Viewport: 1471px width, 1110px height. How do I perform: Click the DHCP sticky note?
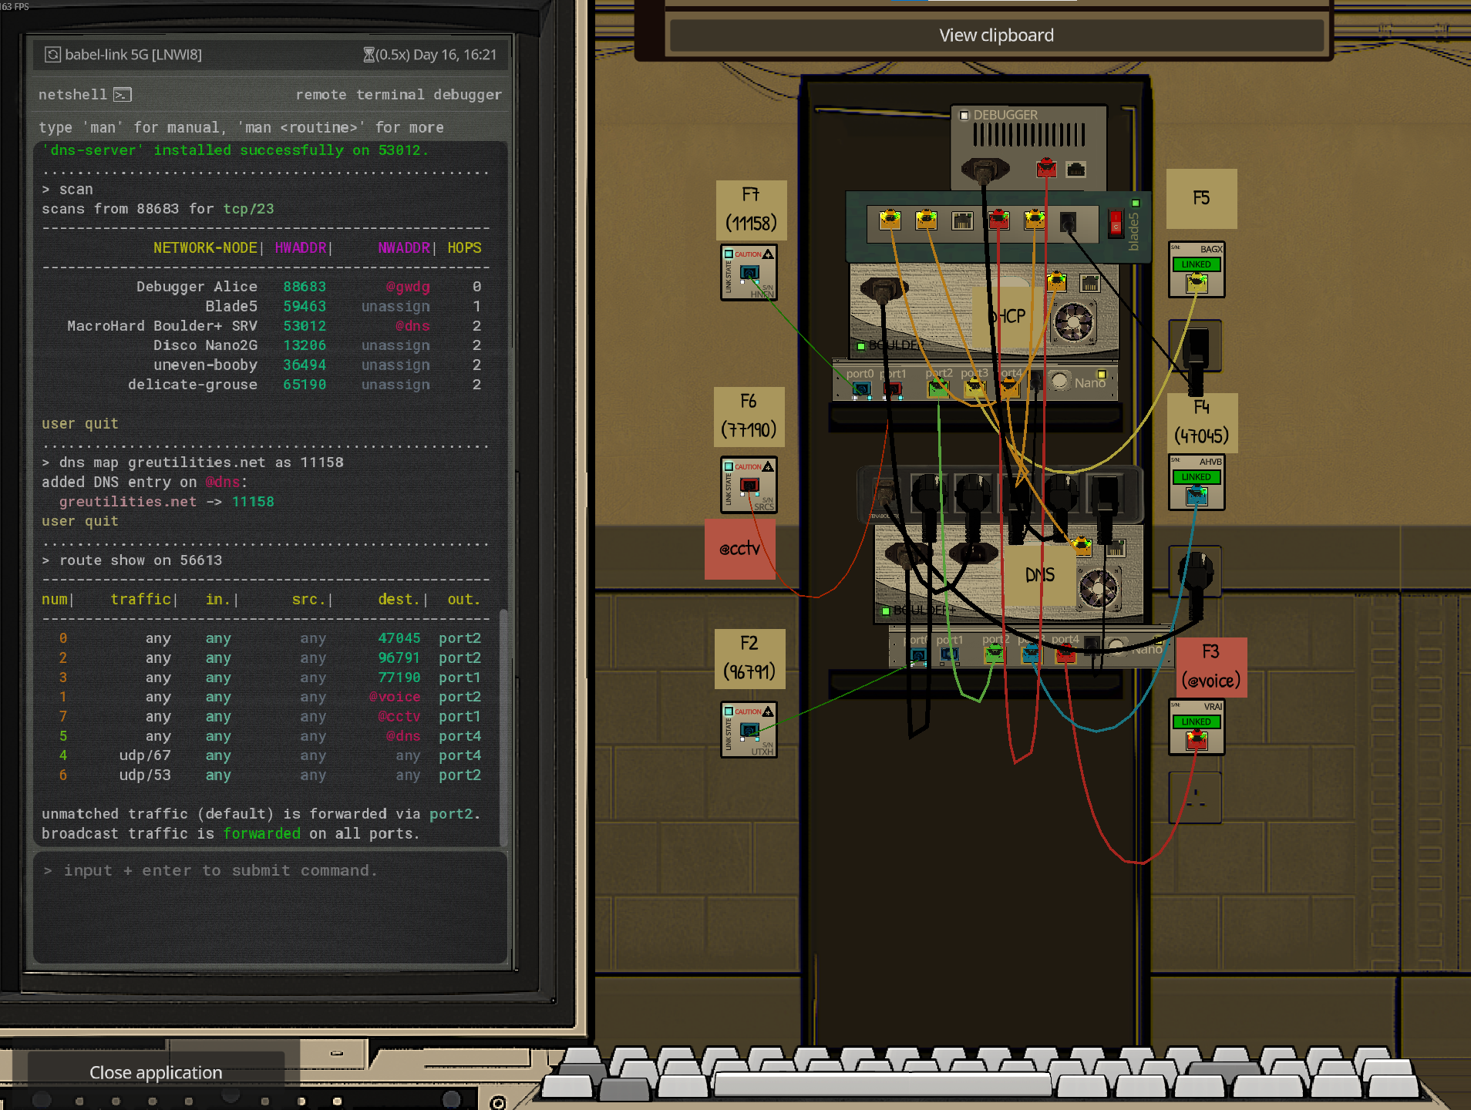pos(1007,316)
